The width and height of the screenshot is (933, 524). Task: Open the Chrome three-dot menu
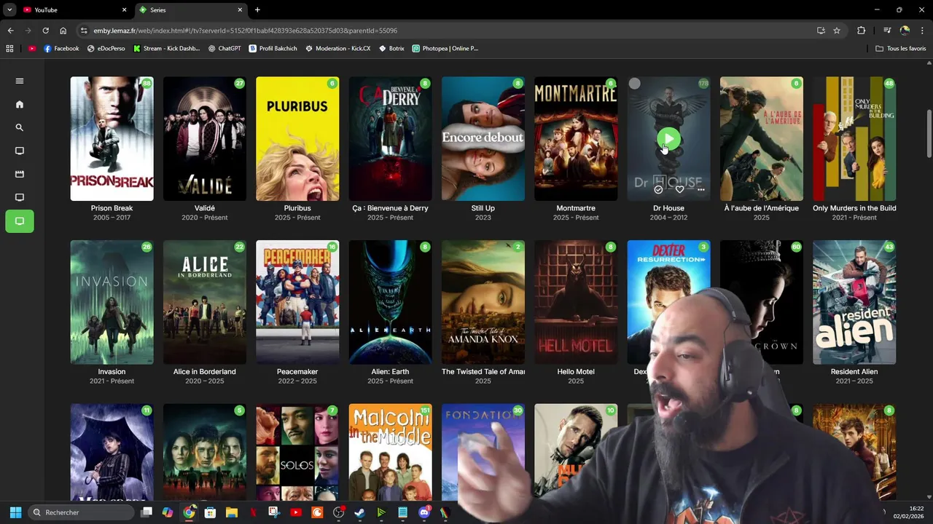click(x=922, y=31)
